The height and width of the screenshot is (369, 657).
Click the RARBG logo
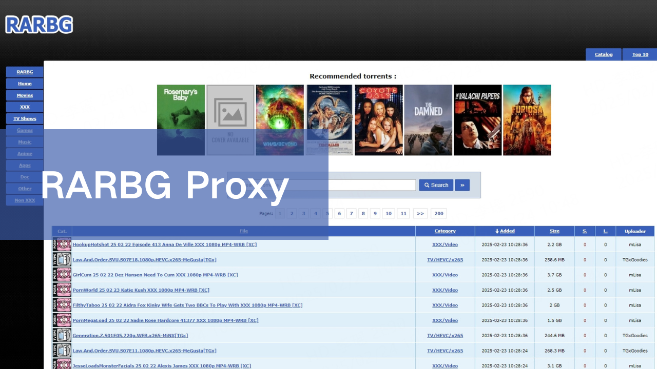click(x=39, y=25)
